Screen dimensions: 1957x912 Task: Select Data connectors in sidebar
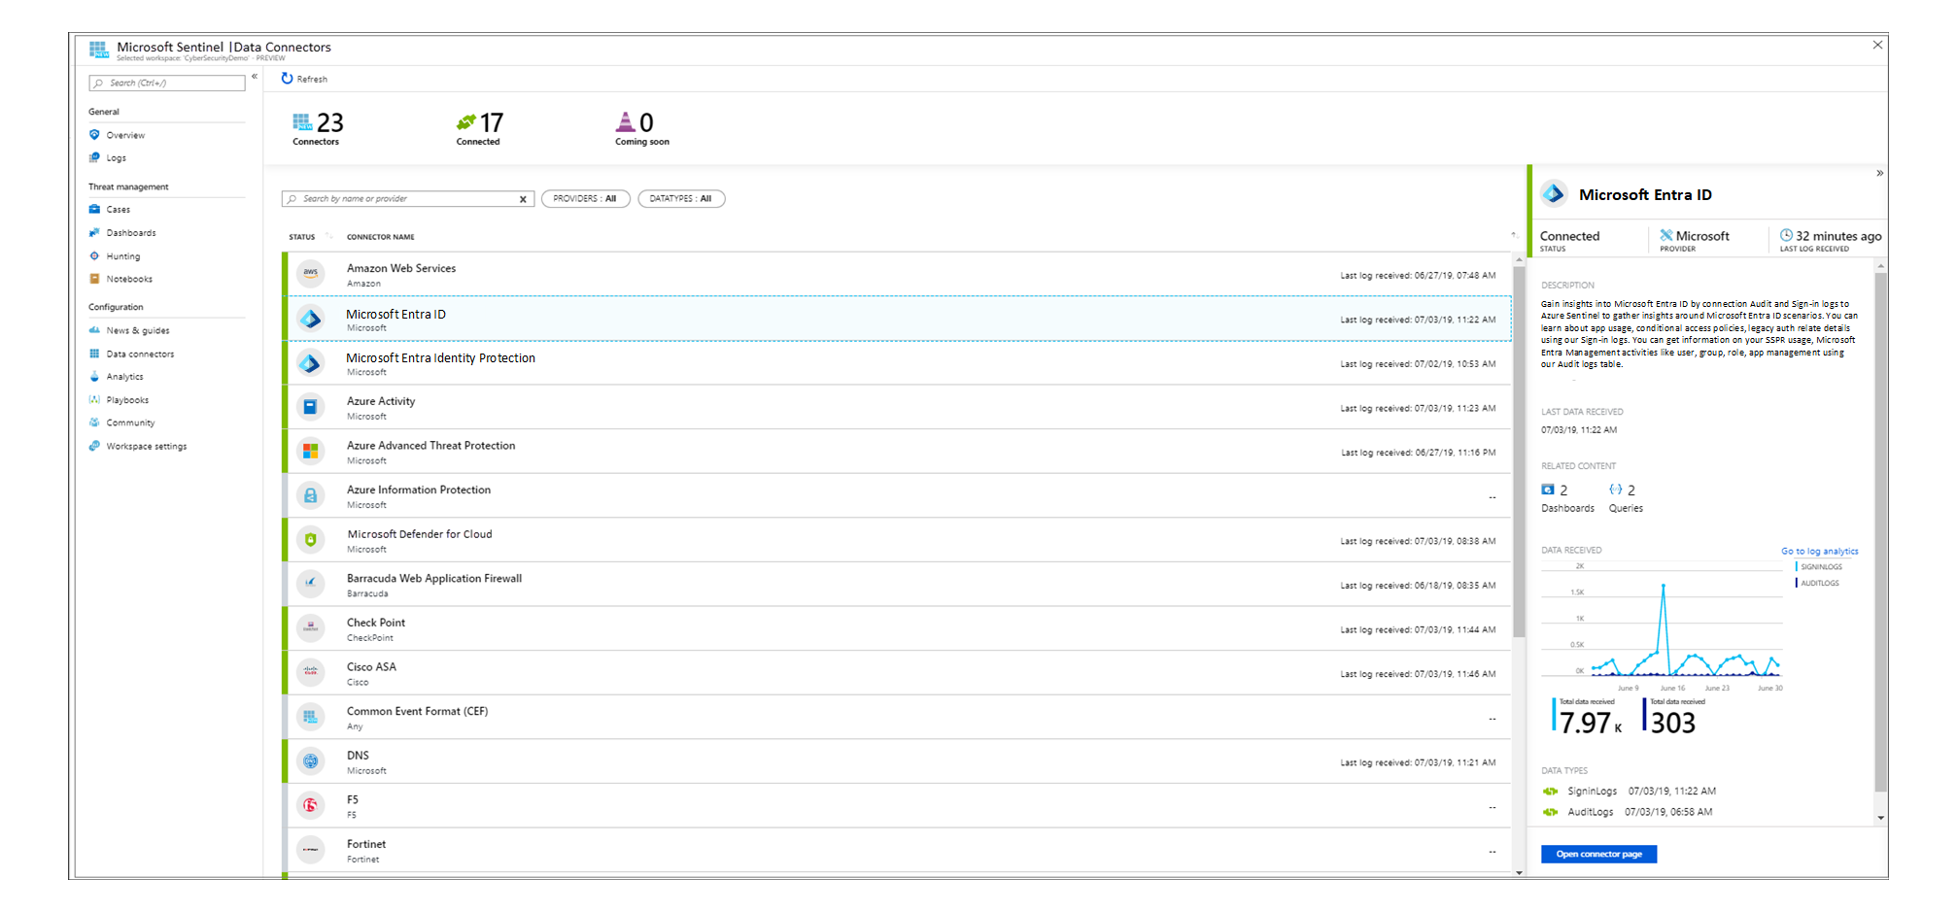coord(141,355)
